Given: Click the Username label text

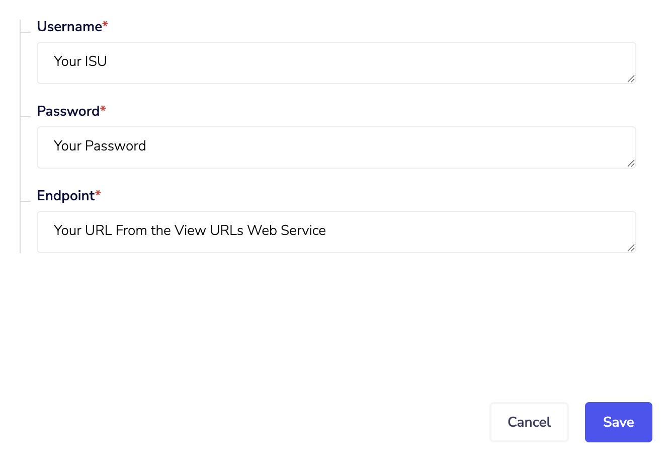Looking at the screenshot, I should point(69,27).
